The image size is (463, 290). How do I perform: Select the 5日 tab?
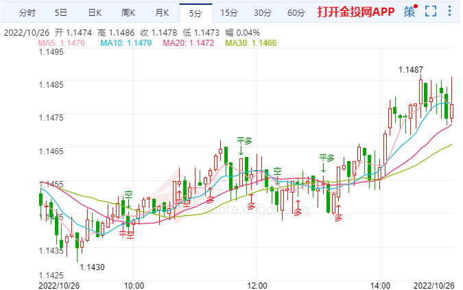point(60,13)
